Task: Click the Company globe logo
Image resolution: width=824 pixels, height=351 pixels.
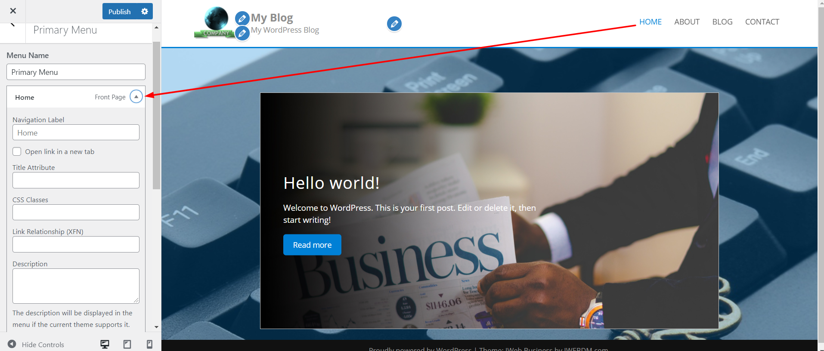Action: pos(214,23)
